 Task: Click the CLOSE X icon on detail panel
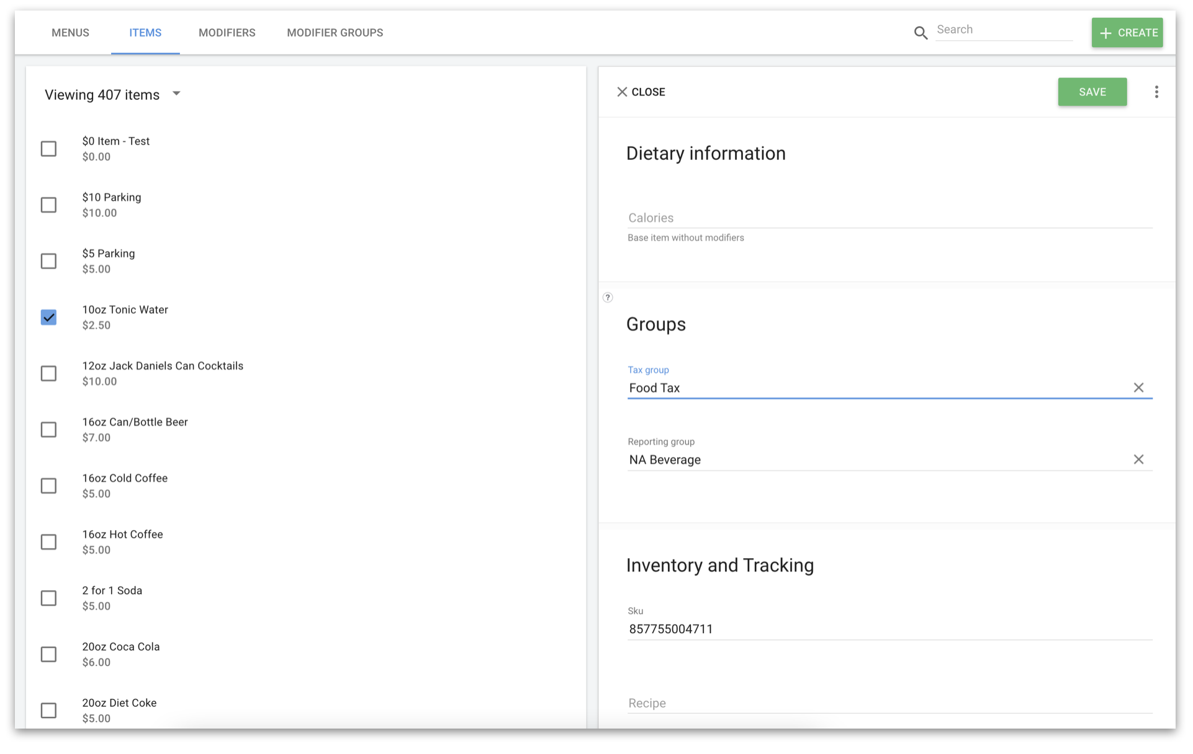622,92
